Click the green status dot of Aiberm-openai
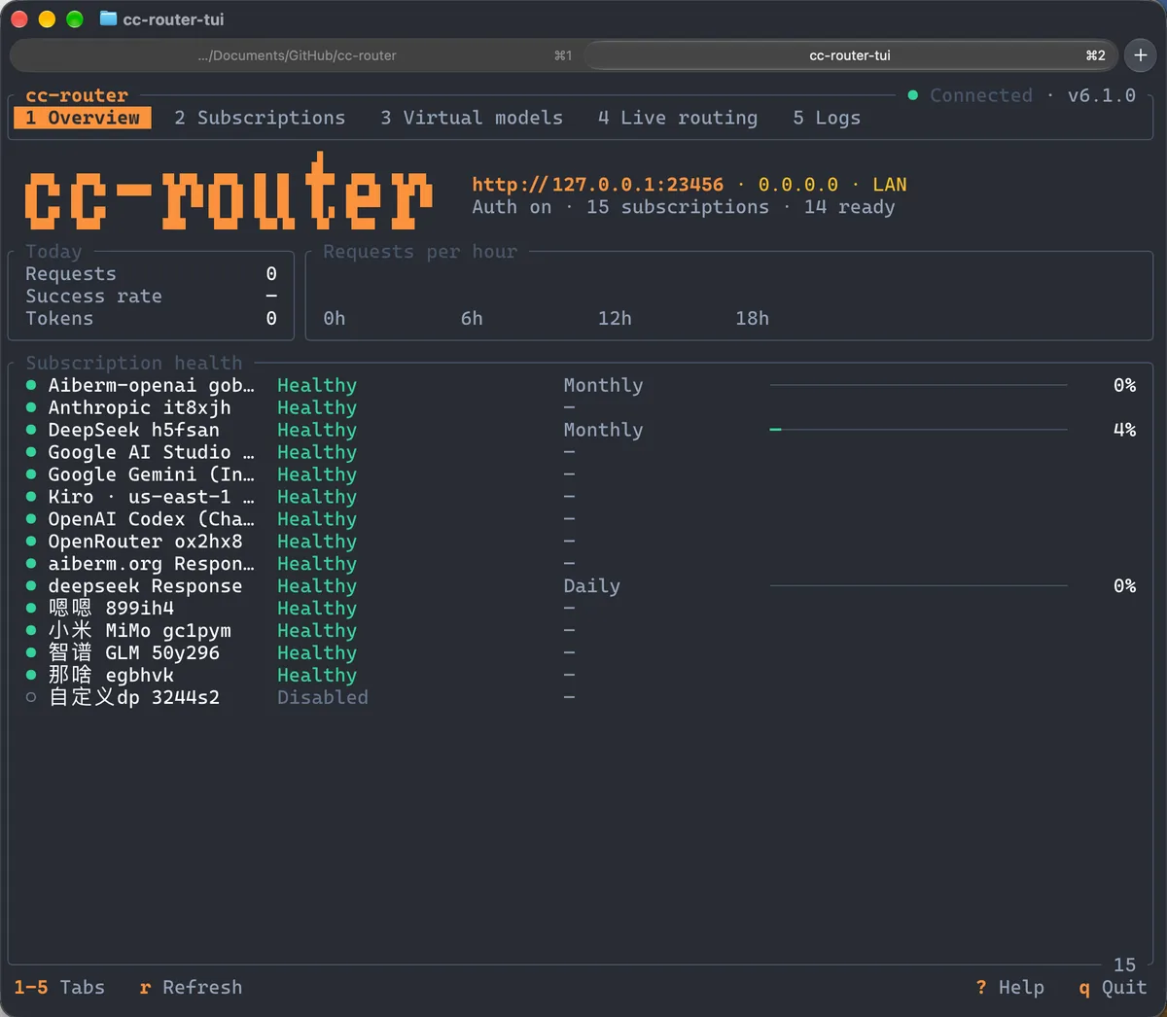Screen dimensions: 1167x1017 (x=31, y=385)
